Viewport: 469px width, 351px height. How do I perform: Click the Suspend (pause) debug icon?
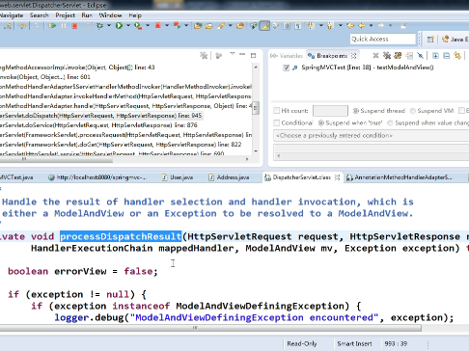coord(64,26)
